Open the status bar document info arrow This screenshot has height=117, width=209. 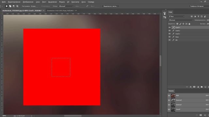[32, 116]
